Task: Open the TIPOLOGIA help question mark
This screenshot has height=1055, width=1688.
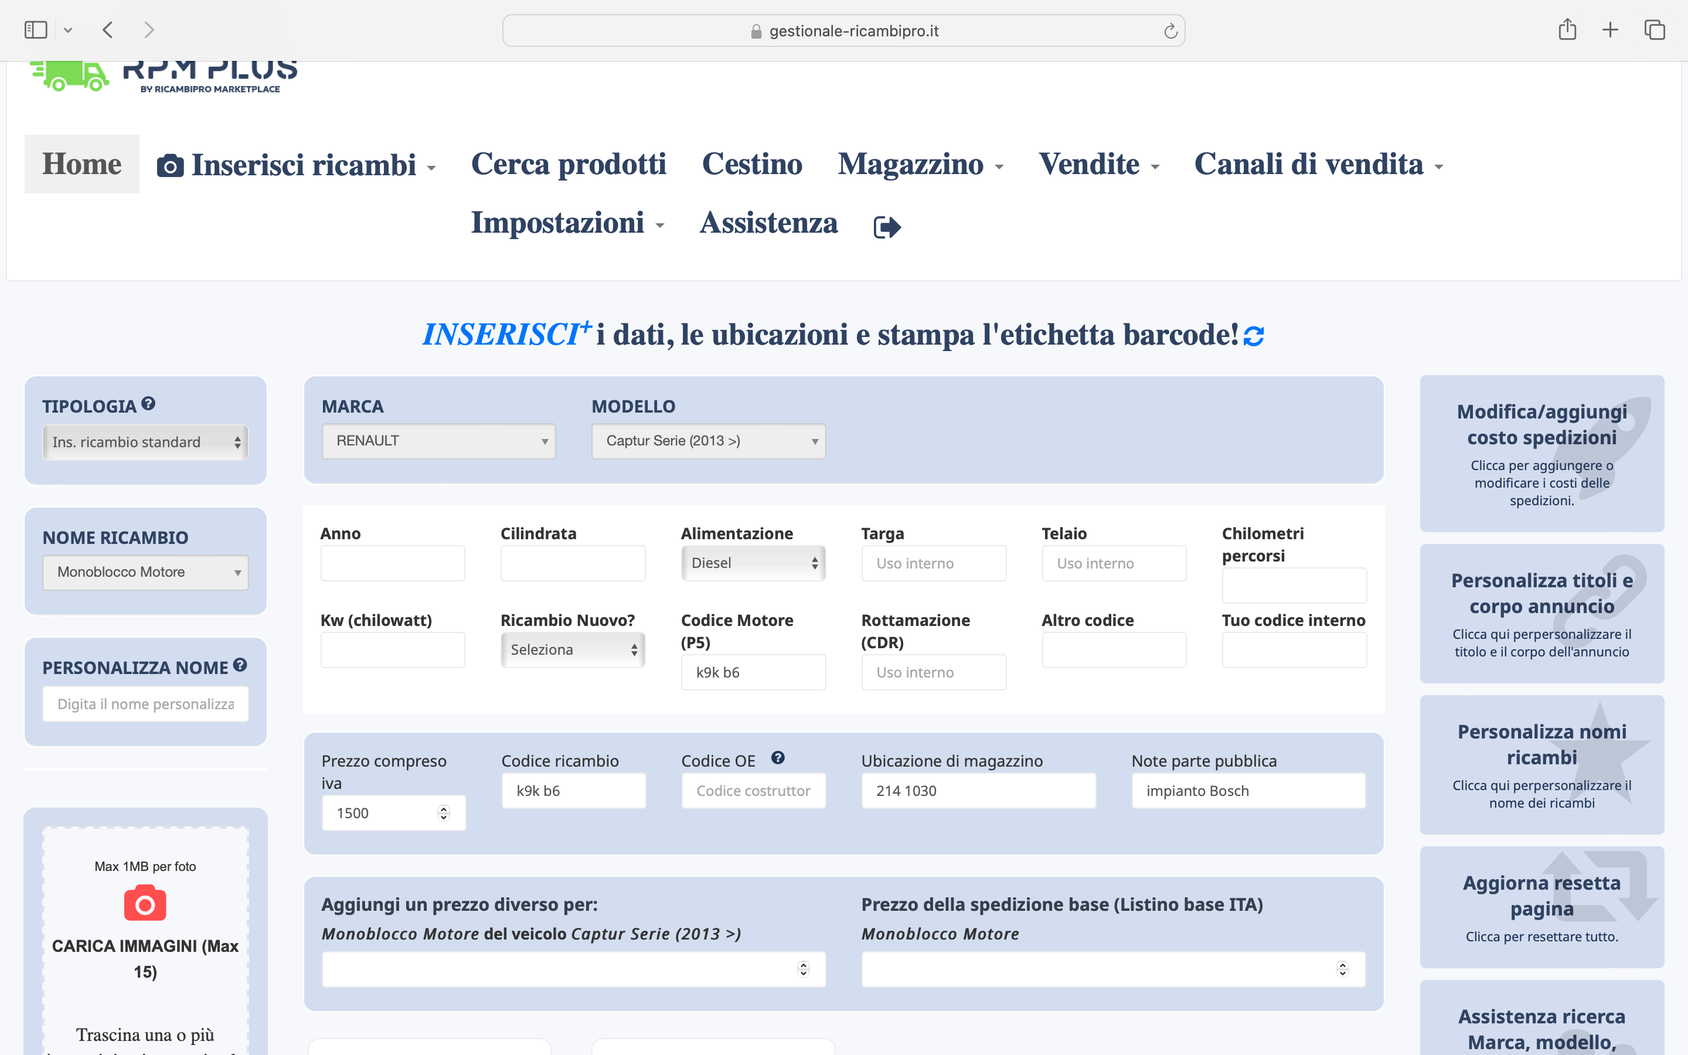Action: [x=148, y=403]
